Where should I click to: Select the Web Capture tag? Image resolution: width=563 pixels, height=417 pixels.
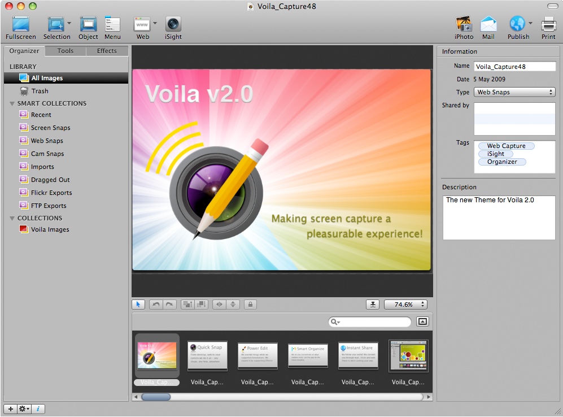click(x=507, y=146)
